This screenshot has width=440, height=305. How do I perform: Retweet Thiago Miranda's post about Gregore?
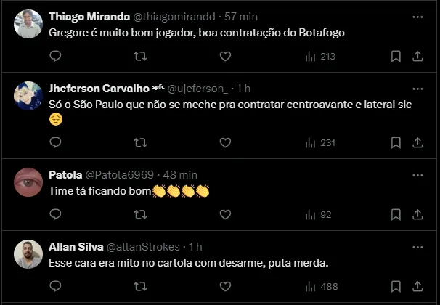click(141, 56)
